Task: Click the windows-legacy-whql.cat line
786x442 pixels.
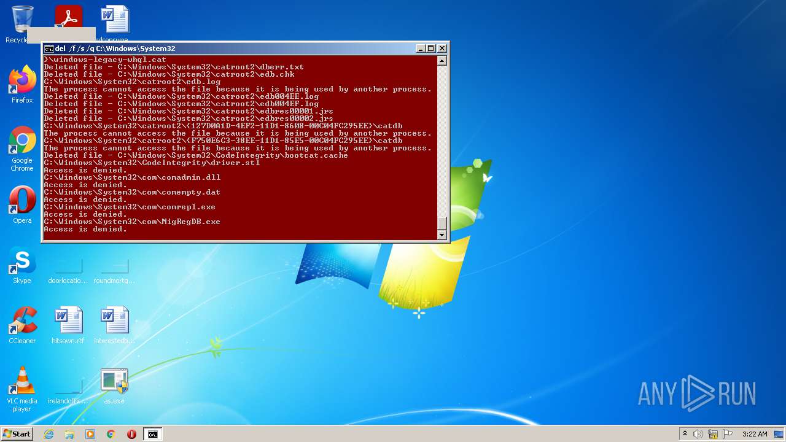Action: coord(105,60)
